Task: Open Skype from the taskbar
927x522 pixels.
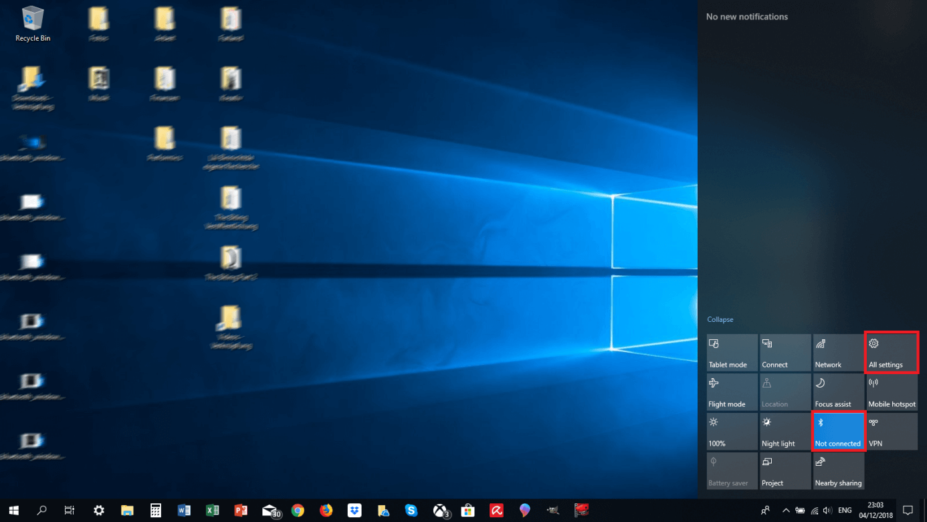Action: coord(411,510)
